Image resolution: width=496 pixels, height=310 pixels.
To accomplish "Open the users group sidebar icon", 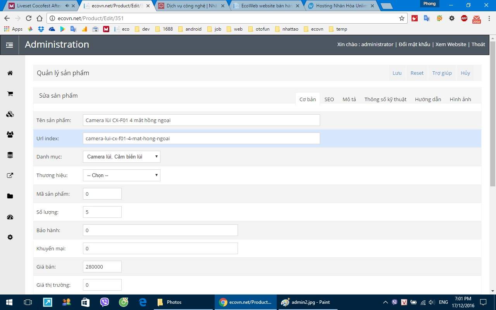I will click(x=10, y=134).
